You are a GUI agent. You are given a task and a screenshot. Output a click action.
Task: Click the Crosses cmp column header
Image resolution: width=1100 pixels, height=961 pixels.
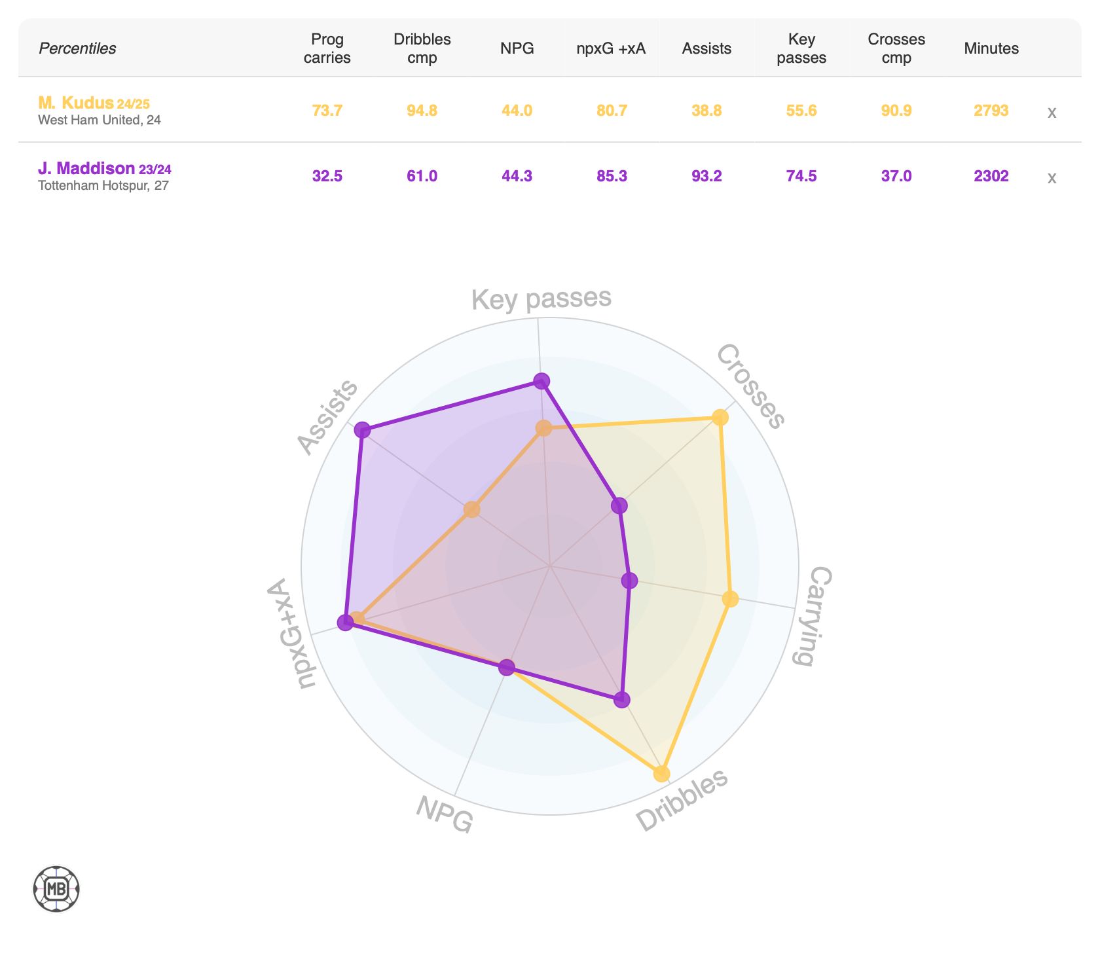point(896,48)
